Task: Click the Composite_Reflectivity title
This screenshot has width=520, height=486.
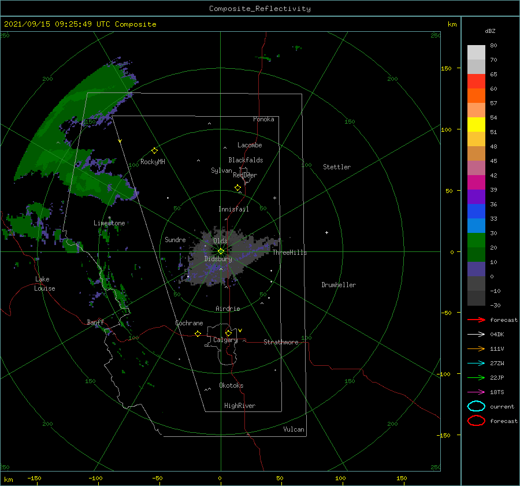Action: tap(260, 9)
